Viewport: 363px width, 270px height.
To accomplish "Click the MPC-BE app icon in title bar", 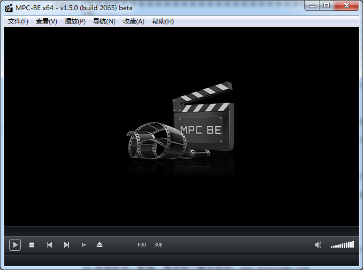I will coord(9,8).
